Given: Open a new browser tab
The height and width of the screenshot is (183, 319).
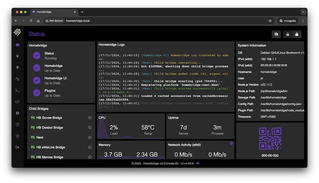Looking at the screenshot, I should coord(82,12).
